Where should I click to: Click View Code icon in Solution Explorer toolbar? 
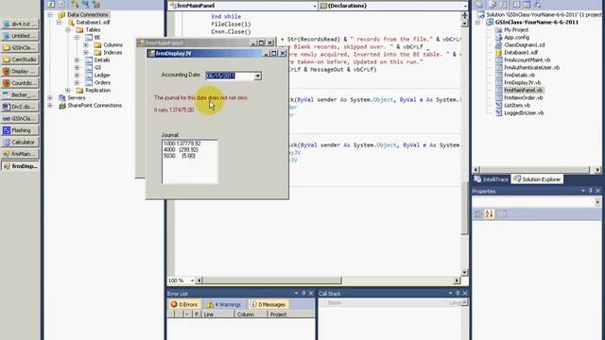[516, 4]
